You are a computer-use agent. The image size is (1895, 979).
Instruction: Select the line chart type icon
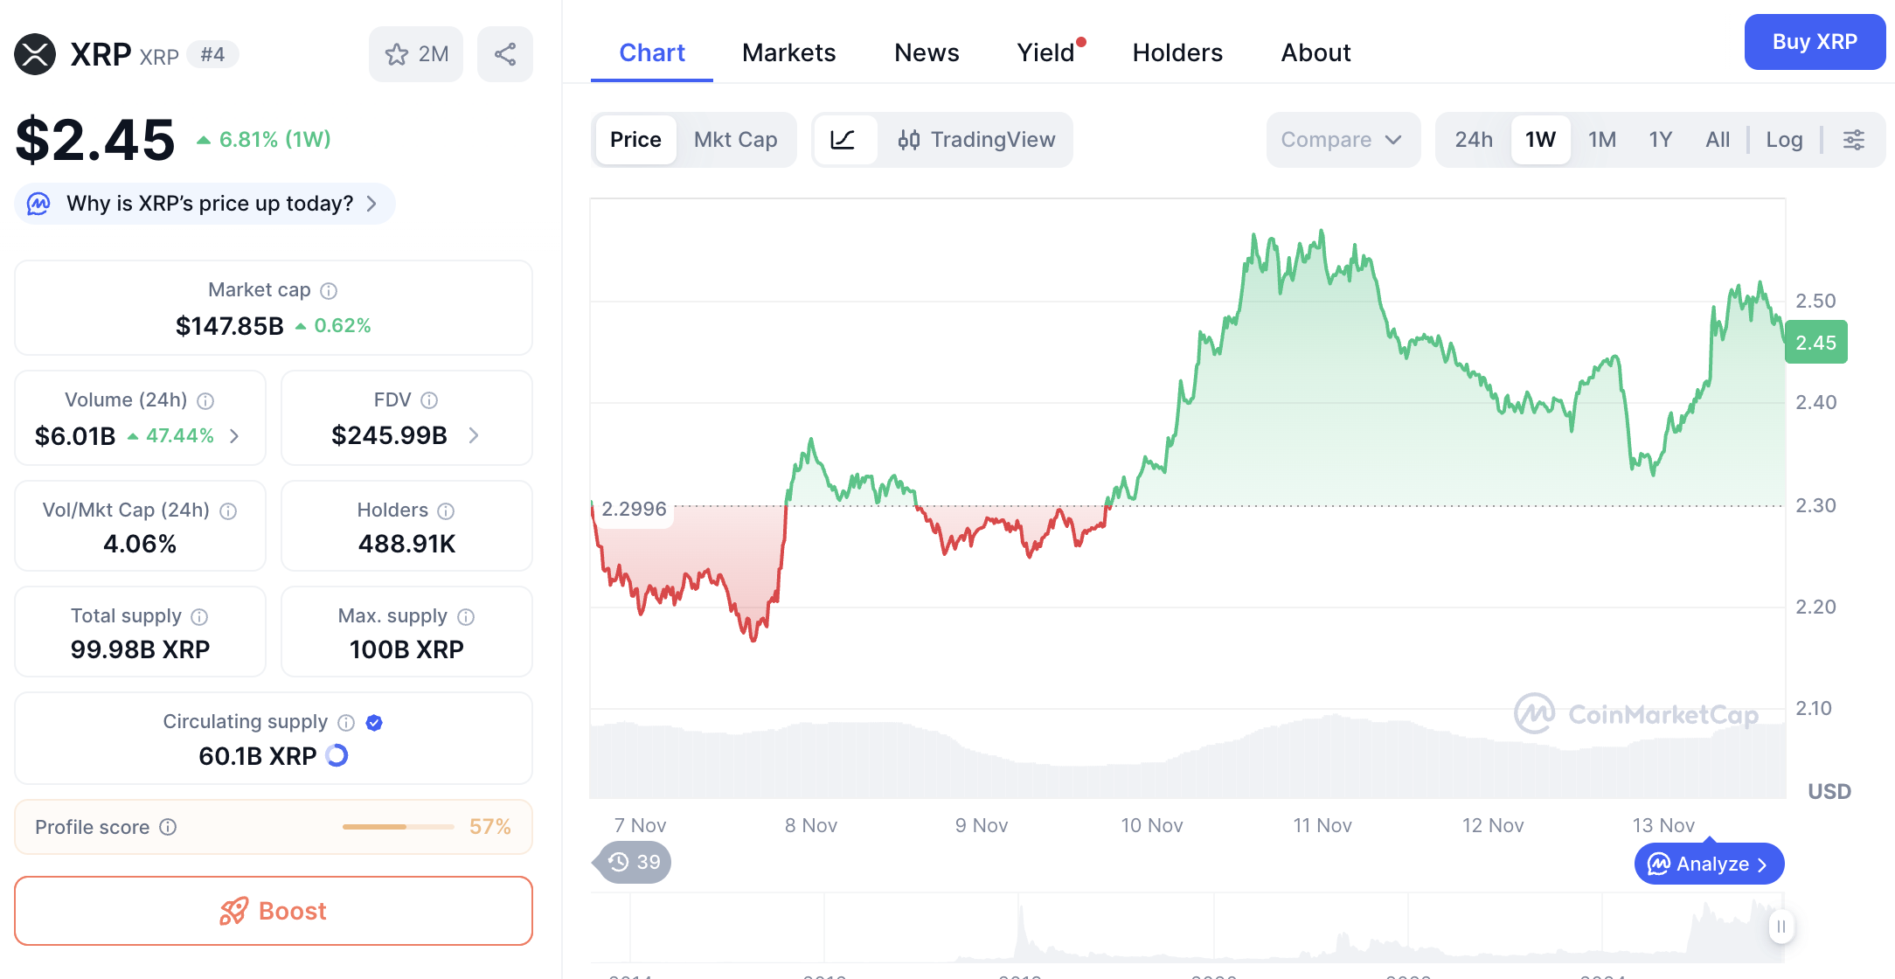click(x=845, y=139)
